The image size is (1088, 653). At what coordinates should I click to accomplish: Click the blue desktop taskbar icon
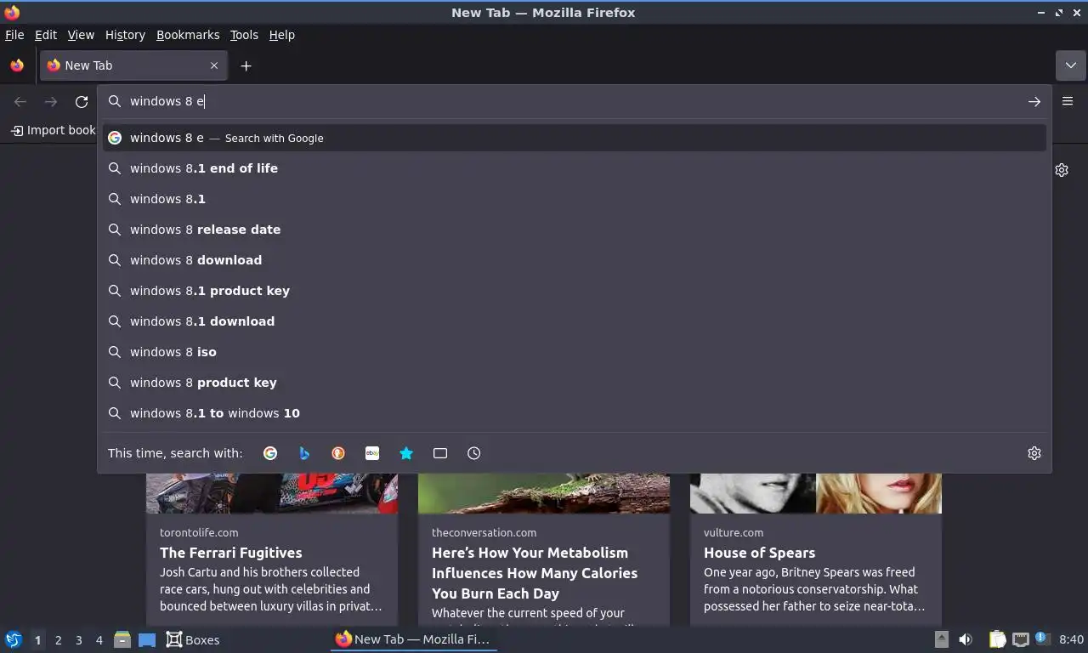[147, 639]
